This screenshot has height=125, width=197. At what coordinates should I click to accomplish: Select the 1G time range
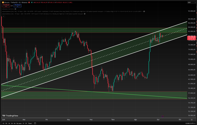click(x=3, y=124)
